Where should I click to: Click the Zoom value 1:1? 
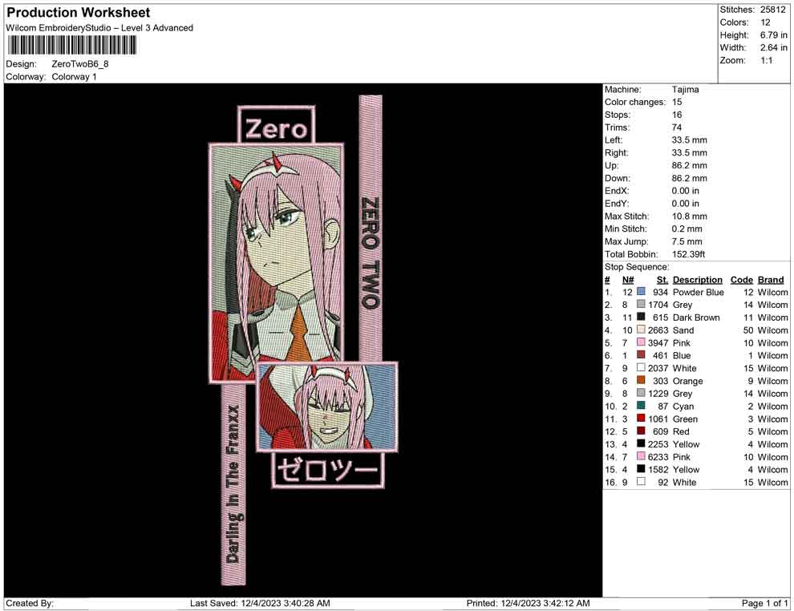pyautogui.click(x=766, y=60)
